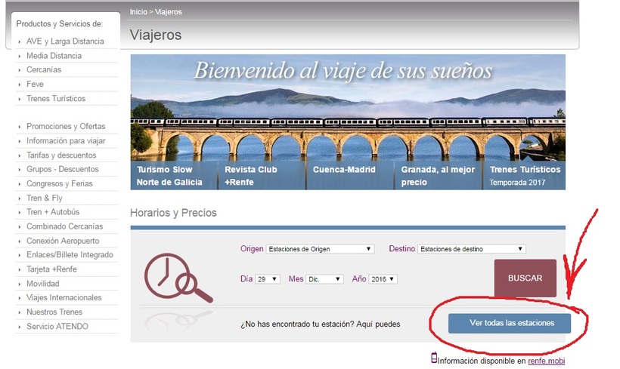Open Tren & Fly option
The image size is (620, 369).
45,198
